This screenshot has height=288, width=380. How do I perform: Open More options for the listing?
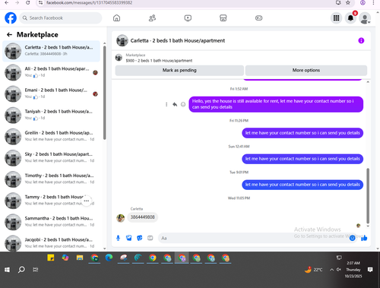[306, 71]
